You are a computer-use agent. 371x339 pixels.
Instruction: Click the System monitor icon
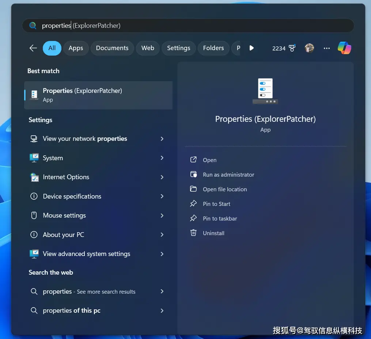(34, 158)
